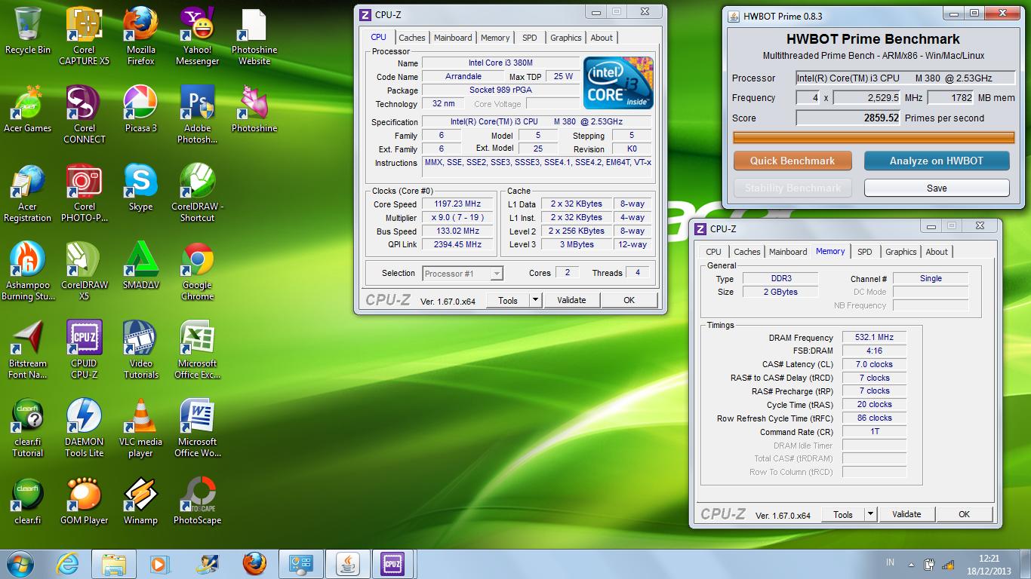Expand Tools dropdown arrow in main CPU-Z window

(535, 300)
